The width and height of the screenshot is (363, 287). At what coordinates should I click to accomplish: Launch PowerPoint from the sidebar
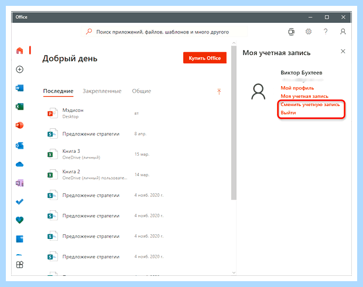[x=20, y=125]
